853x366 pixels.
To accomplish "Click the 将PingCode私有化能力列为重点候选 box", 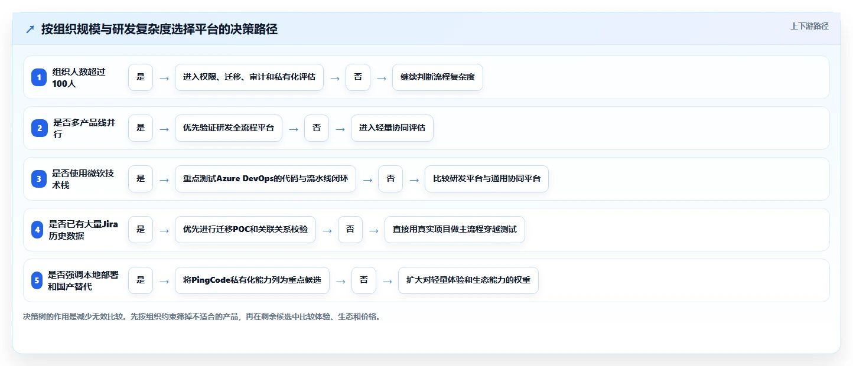I will (x=252, y=280).
